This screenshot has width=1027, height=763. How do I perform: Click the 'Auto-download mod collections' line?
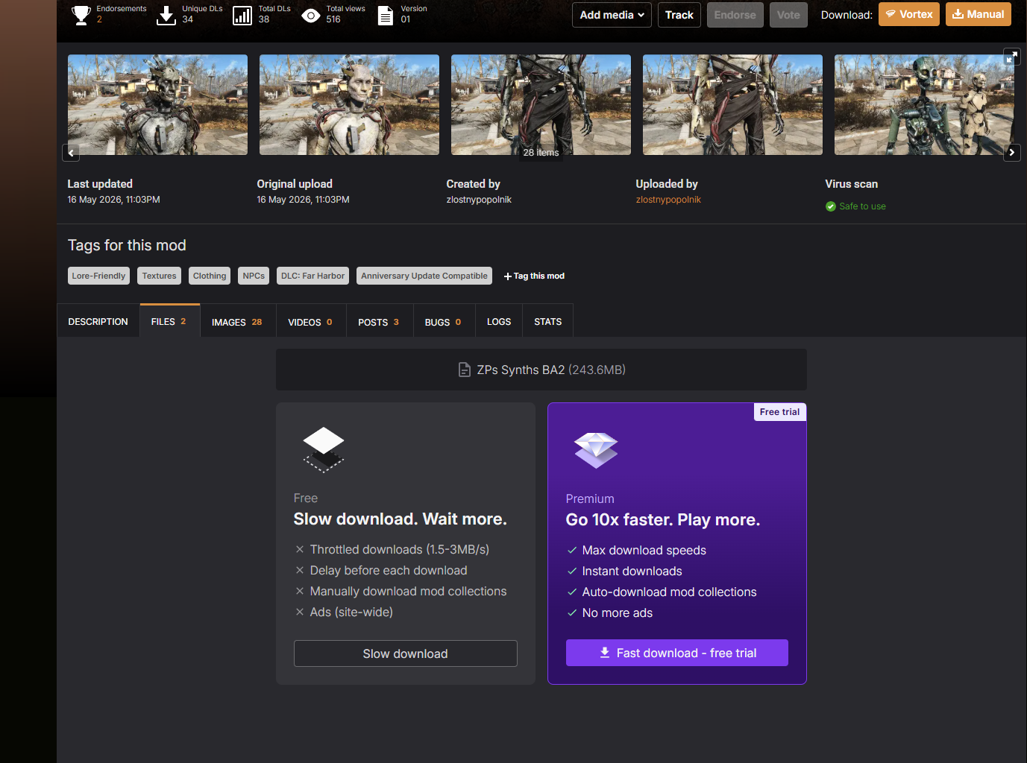(x=662, y=592)
